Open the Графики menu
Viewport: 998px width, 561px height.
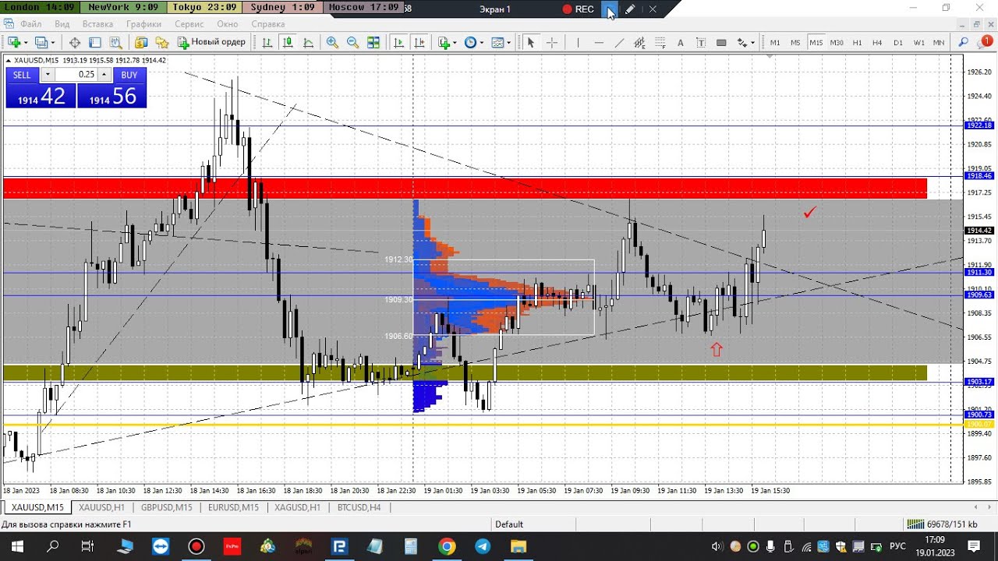tap(144, 24)
